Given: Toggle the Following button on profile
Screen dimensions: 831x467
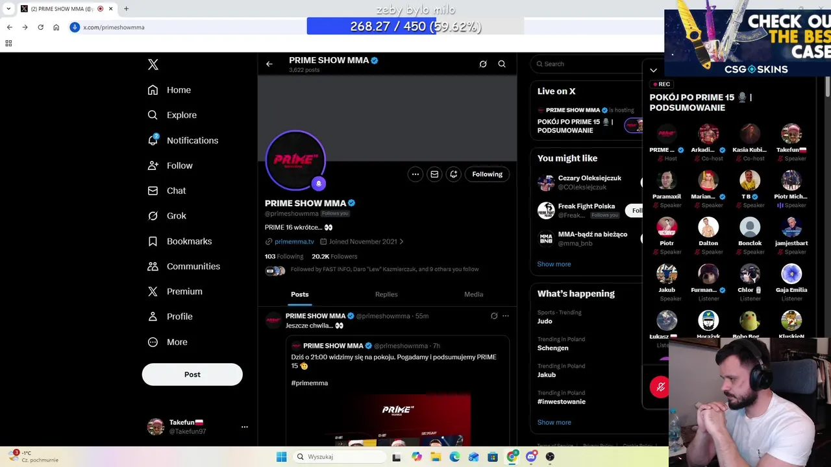Looking at the screenshot, I should click(488, 174).
